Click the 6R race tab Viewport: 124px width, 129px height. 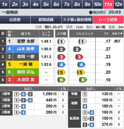pyautogui.click(x=56, y=4)
